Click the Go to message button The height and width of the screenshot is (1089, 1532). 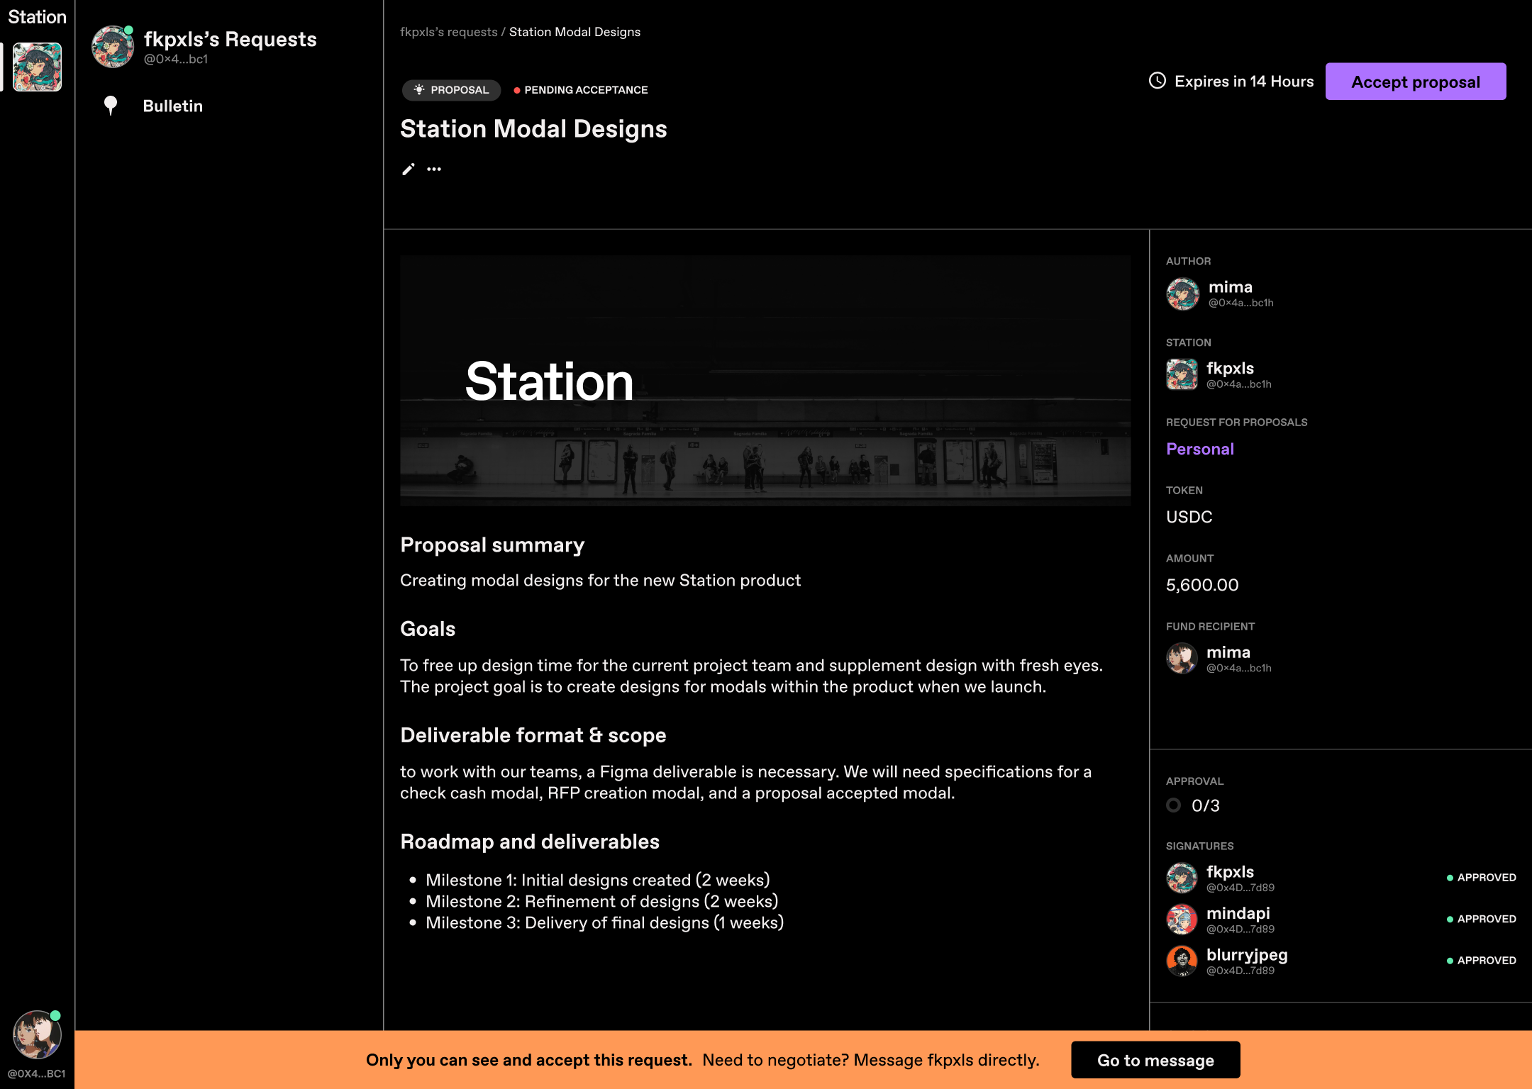coord(1155,1060)
